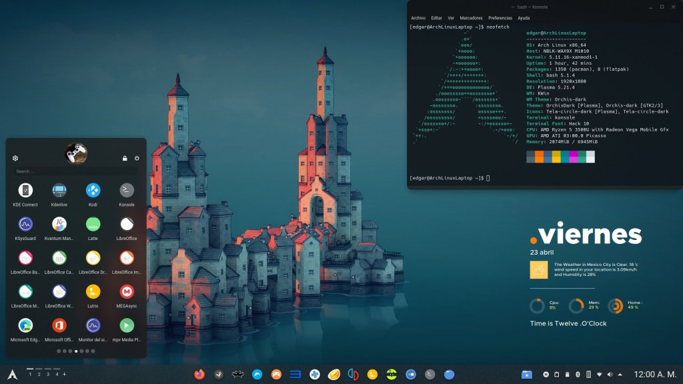Open launcher settings gear icon
This screenshot has height=384, width=683.
(x=15, y=158)
